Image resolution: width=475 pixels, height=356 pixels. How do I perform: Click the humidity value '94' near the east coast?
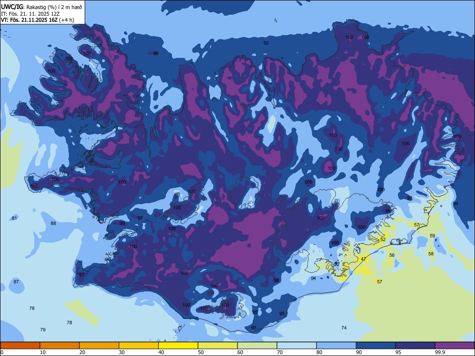(x=456, y=204)
